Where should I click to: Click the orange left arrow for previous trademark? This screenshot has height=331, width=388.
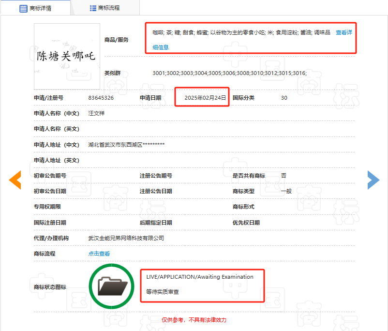coord(15,180)
